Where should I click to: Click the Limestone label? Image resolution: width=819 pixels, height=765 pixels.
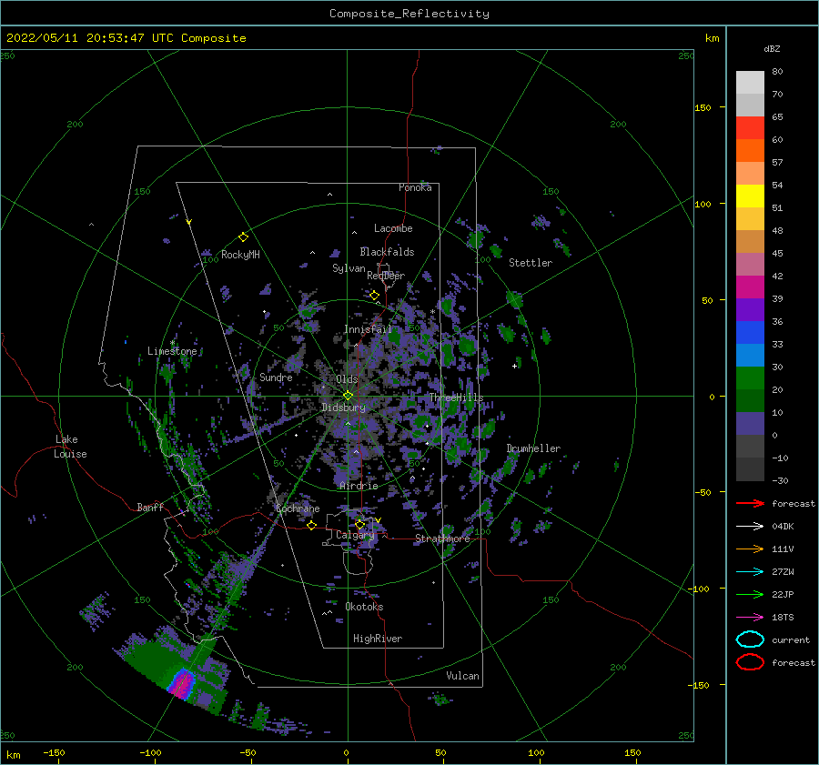point(172,351)
